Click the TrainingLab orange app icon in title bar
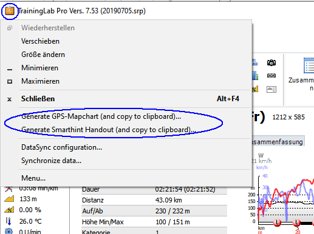The image size is (314, 234). click(10, 11)
